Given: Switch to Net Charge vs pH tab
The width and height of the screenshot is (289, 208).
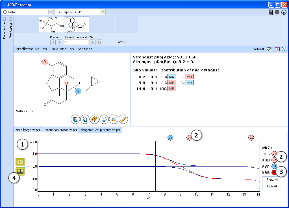Looking at the screenshot, I should pos(27,130).
